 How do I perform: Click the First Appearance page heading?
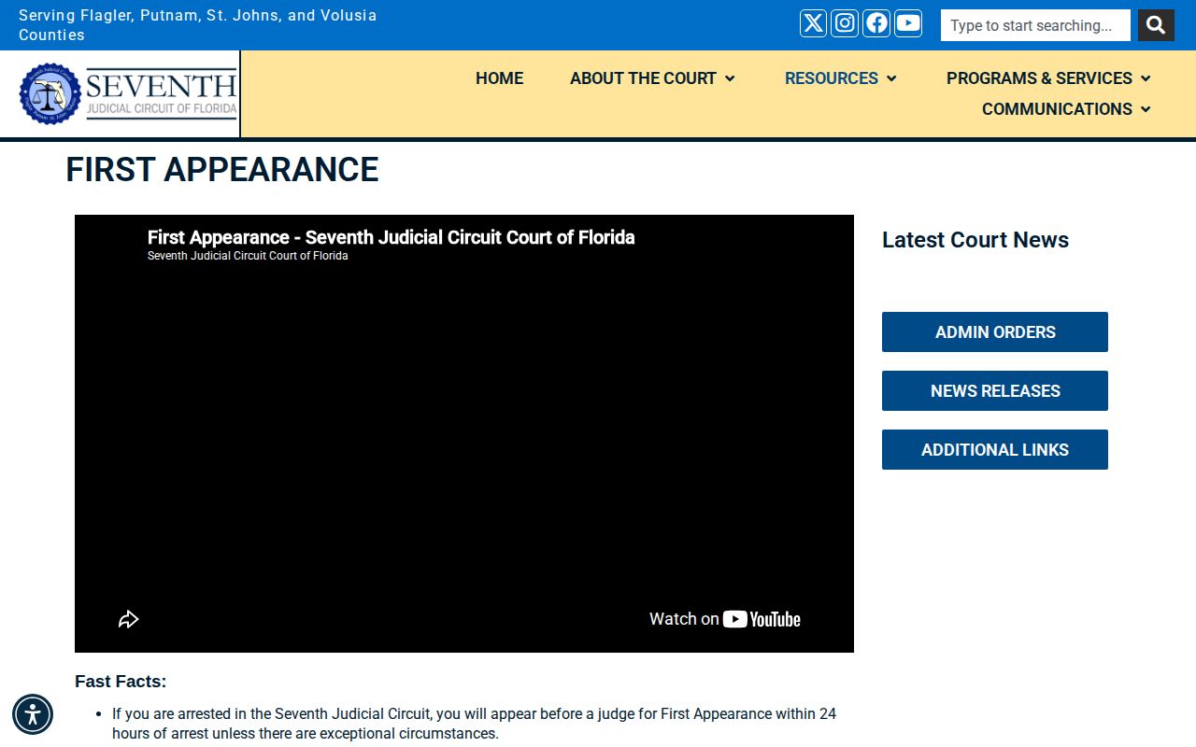(x=222, y=169)
